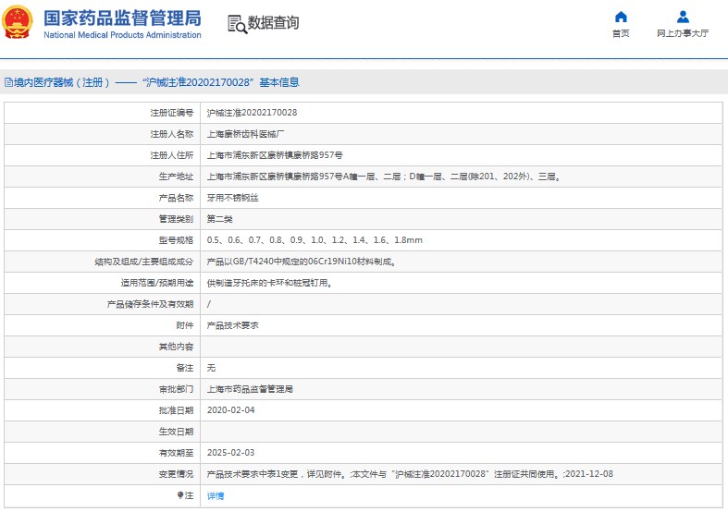This screenshot has height=512, width=728.
Task: Click the 第二类 management category value
Action: click(x=219, y=219)
